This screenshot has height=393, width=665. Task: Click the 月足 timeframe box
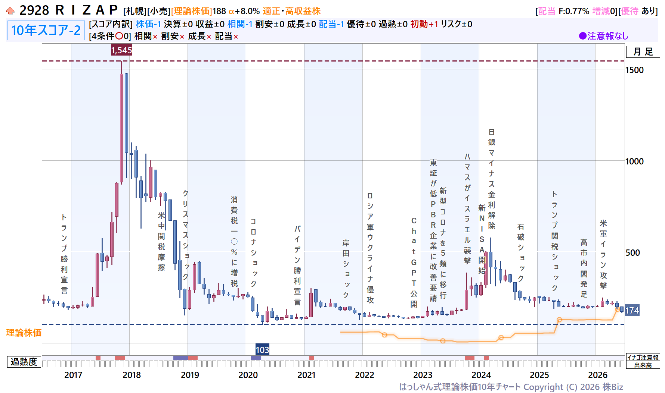(x=643, y=52)
